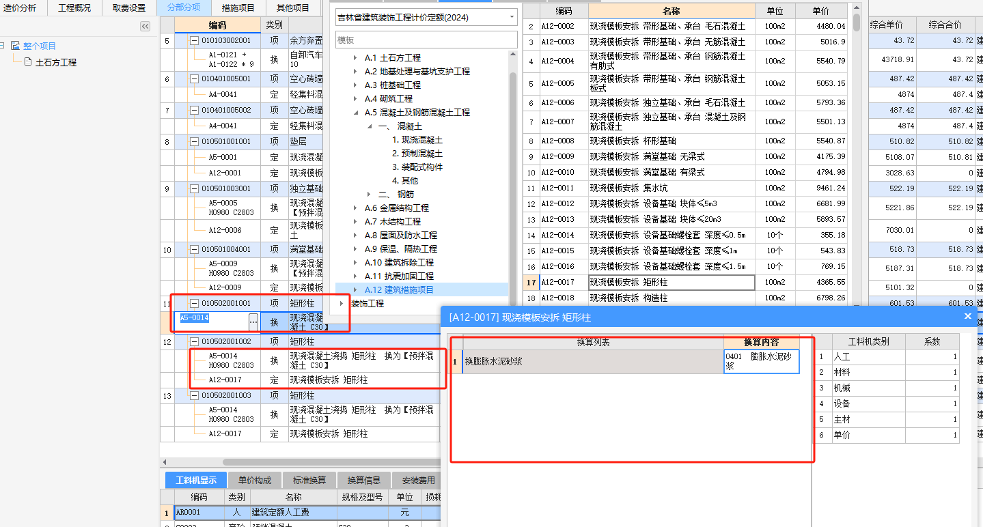Select 1. 现浇混凝土 tree item

(417, 140)
